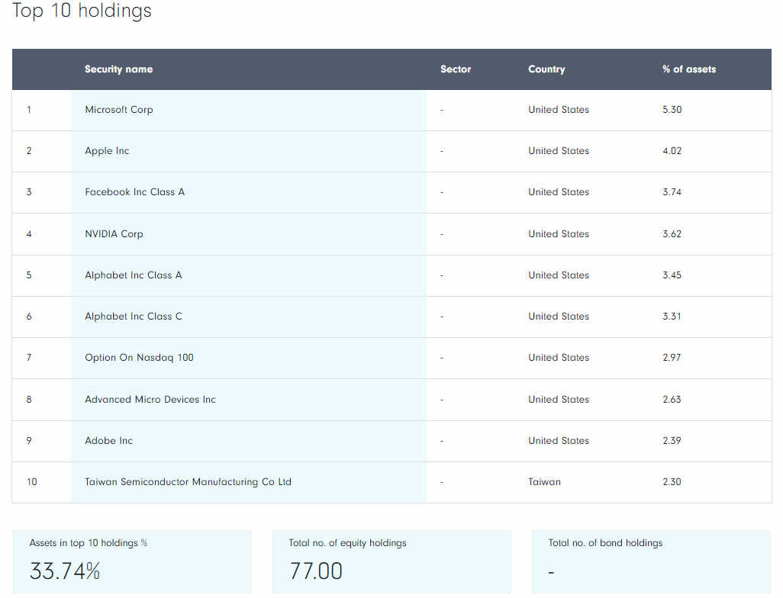Select Taiwan Semiconductor Manufacturing Co Ltd
Screen dimensions: 783x598
(x=188, y=482)
